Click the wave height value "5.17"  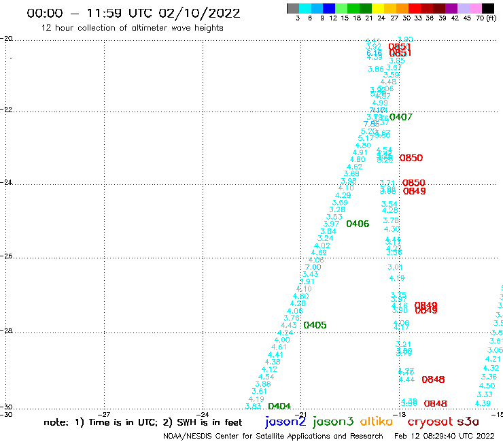pos(366,138)
